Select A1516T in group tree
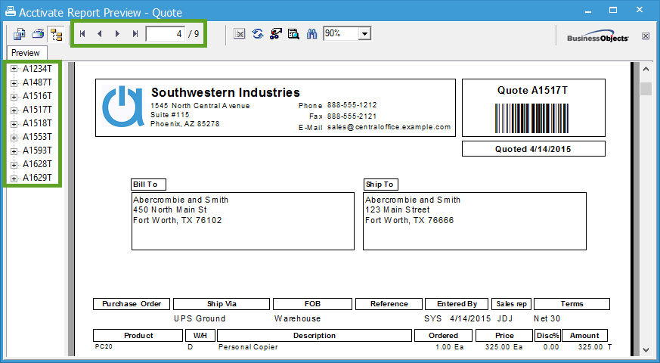660x363 pixels. [38, 96]
